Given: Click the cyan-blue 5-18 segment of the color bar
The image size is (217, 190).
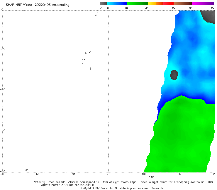Looking at the screenshot, I should coord(117,4).
